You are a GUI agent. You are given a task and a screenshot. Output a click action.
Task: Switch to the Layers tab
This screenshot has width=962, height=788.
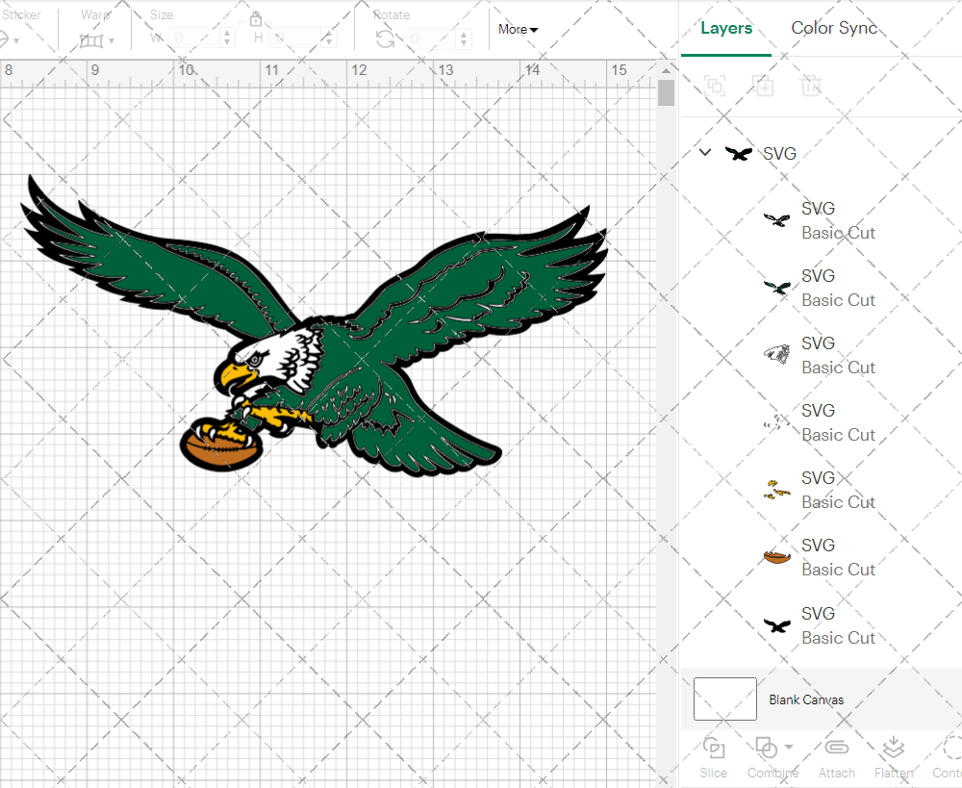pyautogui.click(x=725, y=28)
